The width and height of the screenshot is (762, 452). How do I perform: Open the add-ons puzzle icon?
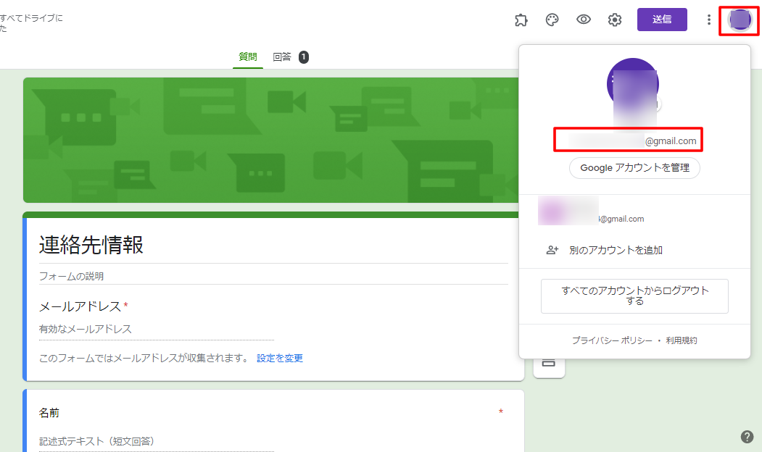[x=521, y=20]
